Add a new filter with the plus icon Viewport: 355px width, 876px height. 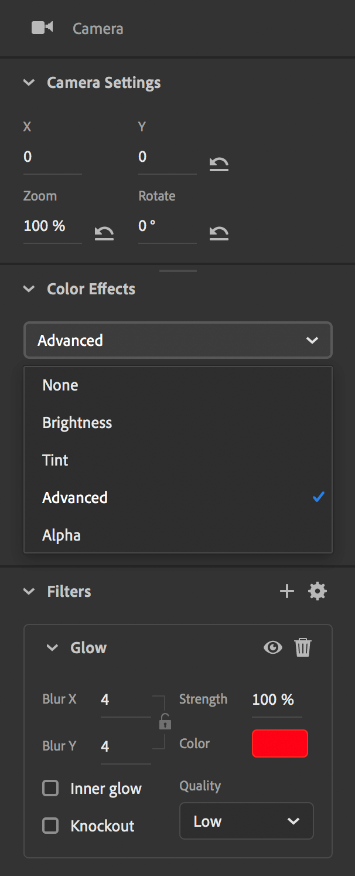286,591
